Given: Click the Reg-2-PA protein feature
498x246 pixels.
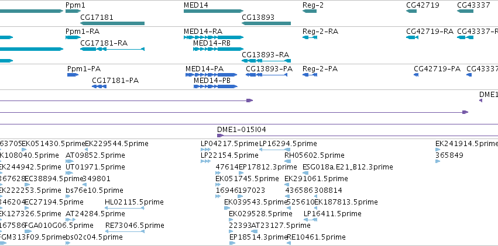Looking at the screenshot, I should (310, 75).
